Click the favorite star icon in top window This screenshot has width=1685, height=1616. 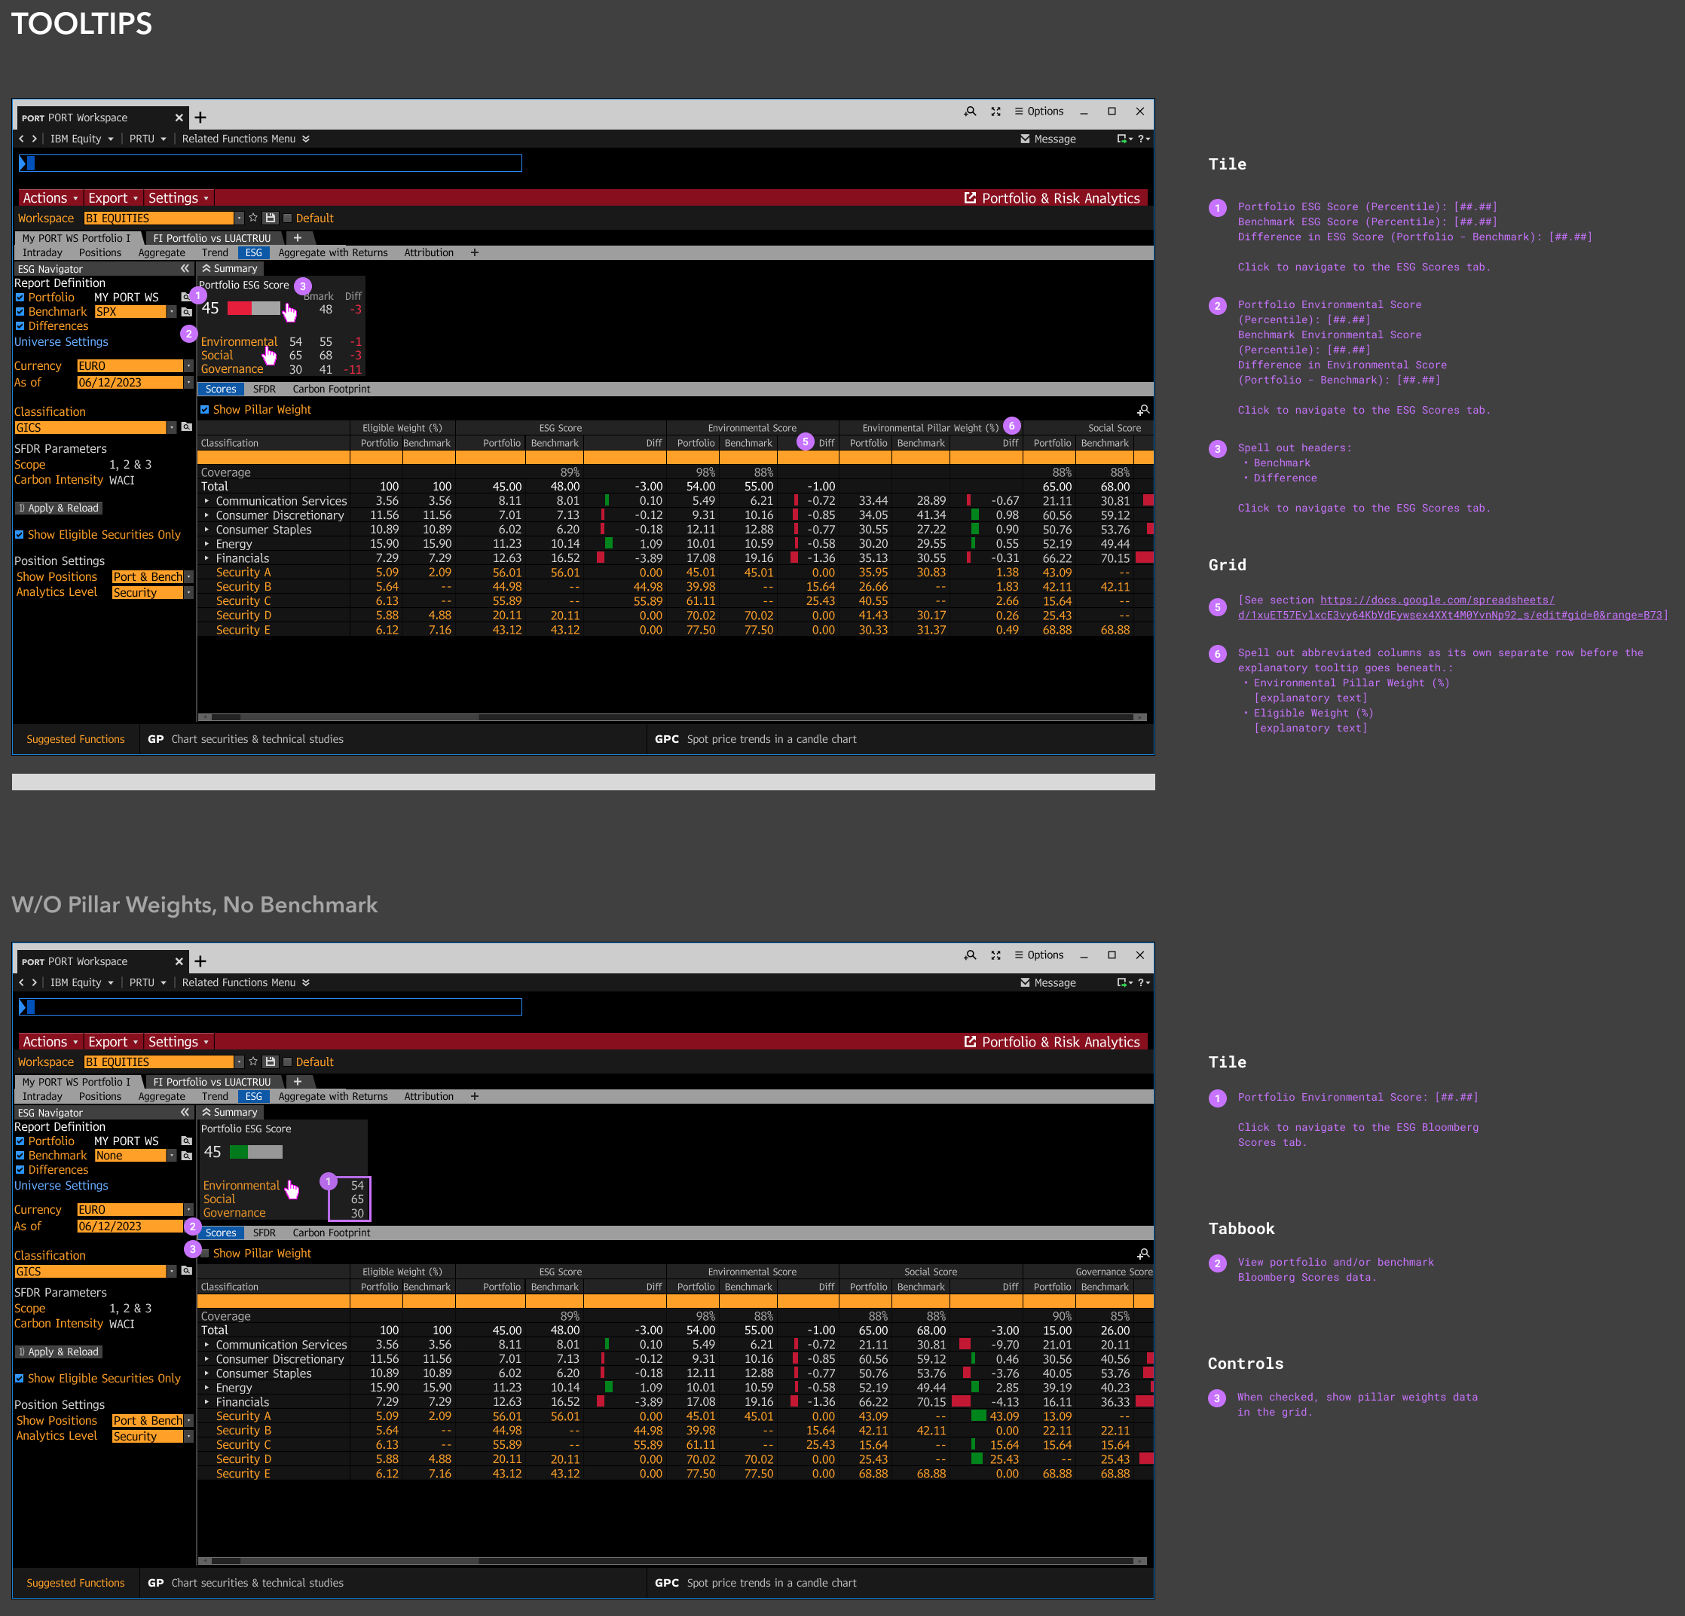[x=254, y=218]
